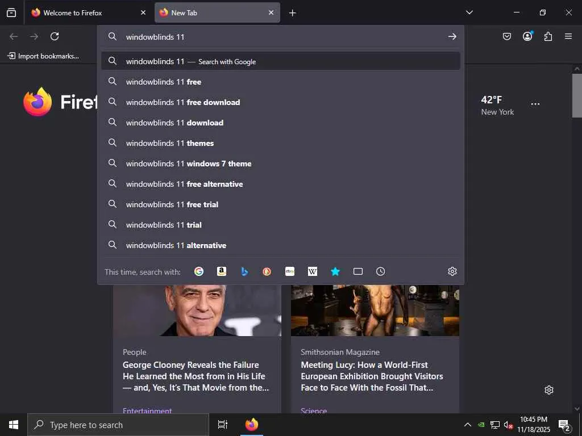Click the address bar text 'windowblinds 11'
The width and height of the screenshot is (582, 436).
coord(155,37)
